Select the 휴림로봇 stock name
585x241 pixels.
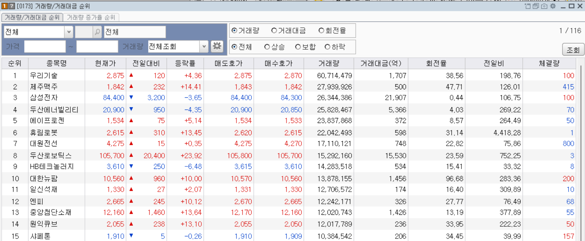(x=44, y=133)
